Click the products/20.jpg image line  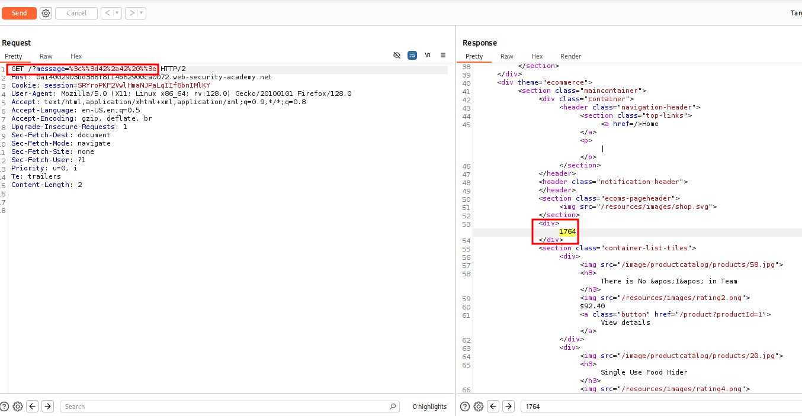click(682, 356)
